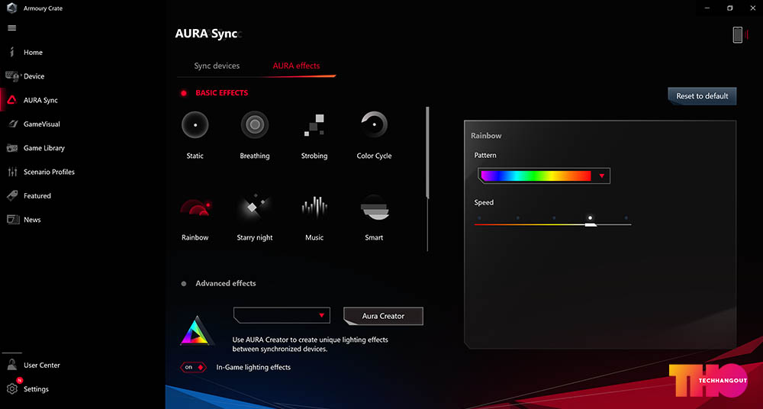Click the Armoury Crate app logo
The width and height of the screenshot is (763, 409).
11,8
